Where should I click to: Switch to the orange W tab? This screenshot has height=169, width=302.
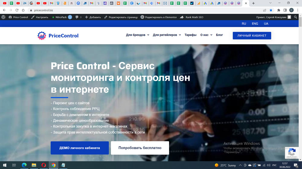point(118,3)
